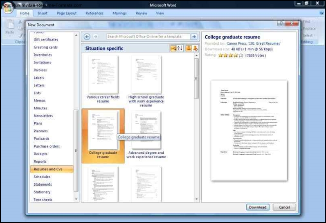Select the Resumes and CVs category
Image resolution: width=326 pixels, height=223 pixels.
coord(47,169)
